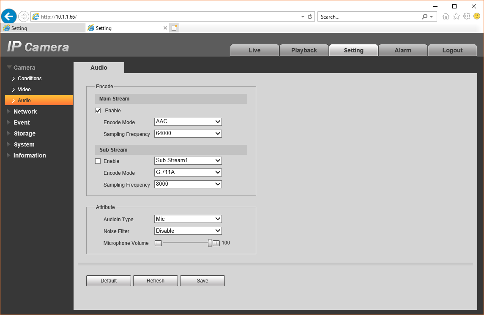Viewport: 484px width, 315px height.
Task: Click the browser forward arrow button
Action: point(24,16)
